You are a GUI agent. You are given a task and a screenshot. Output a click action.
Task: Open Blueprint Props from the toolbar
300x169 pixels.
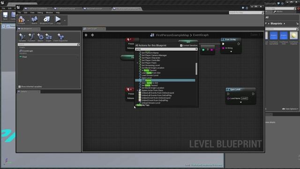pyautogui.click(x=46, y=20)
